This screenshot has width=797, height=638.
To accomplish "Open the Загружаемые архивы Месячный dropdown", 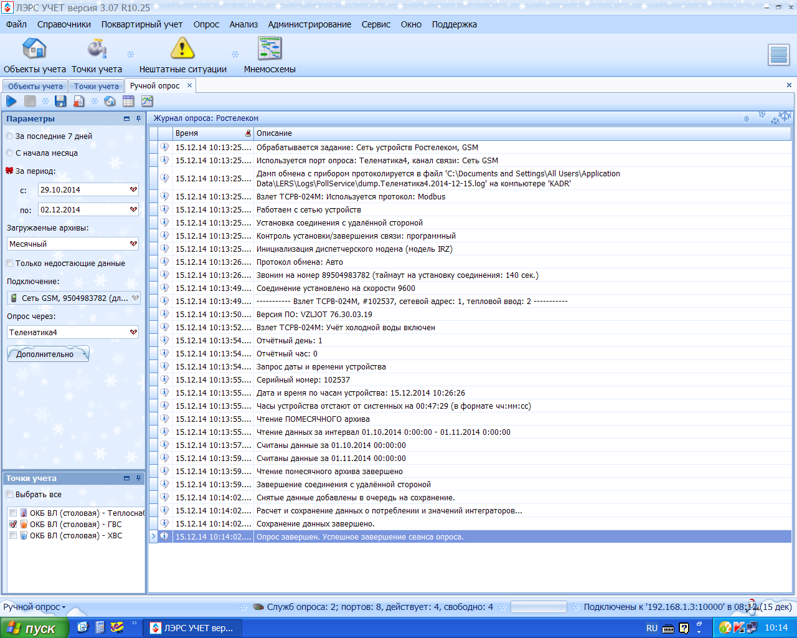I will pyautogui.click(x=133, y=244).
